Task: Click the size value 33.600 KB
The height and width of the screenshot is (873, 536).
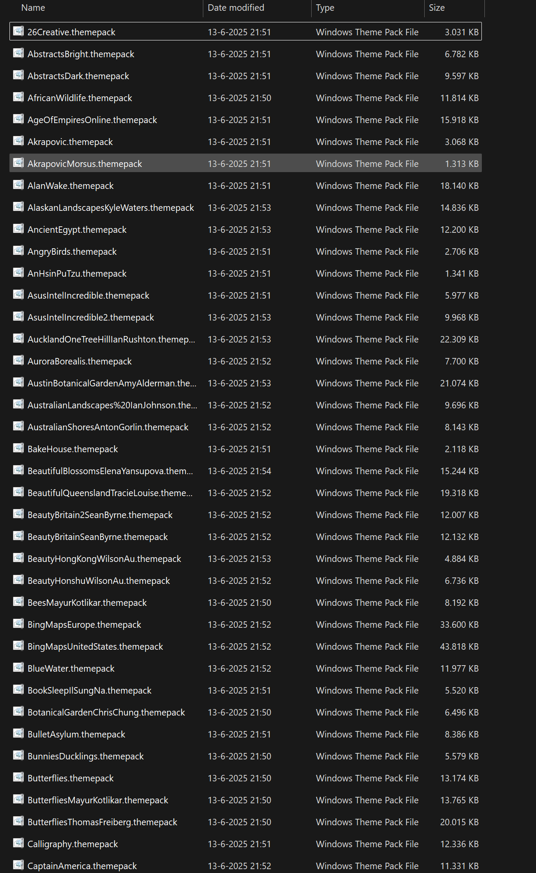Action: pyautogui.click(x=459, y=625)
